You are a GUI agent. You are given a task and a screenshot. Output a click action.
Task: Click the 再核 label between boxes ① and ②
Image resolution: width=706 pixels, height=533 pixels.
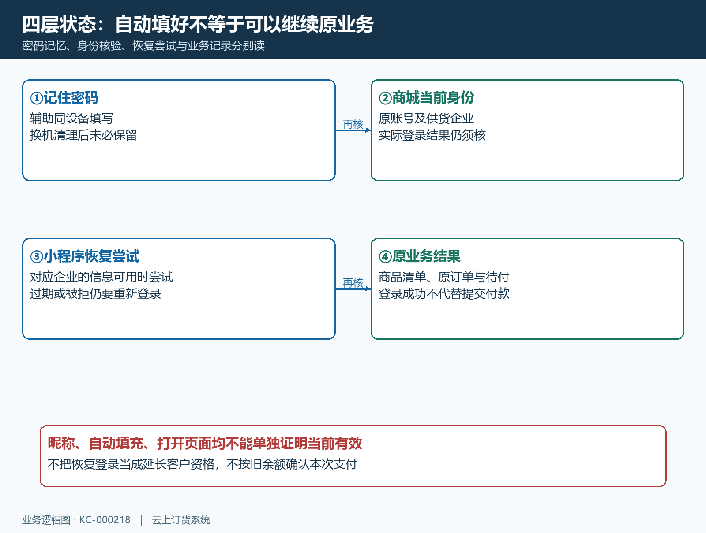click(353, 124)
